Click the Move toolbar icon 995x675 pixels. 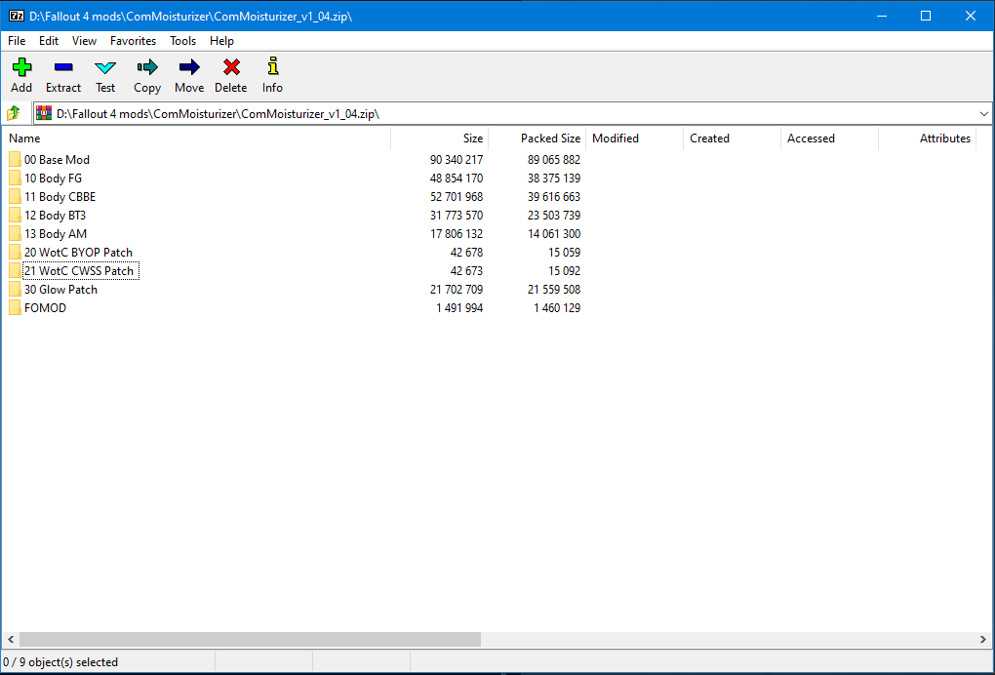pyautogui.click(x=189, y=67)
